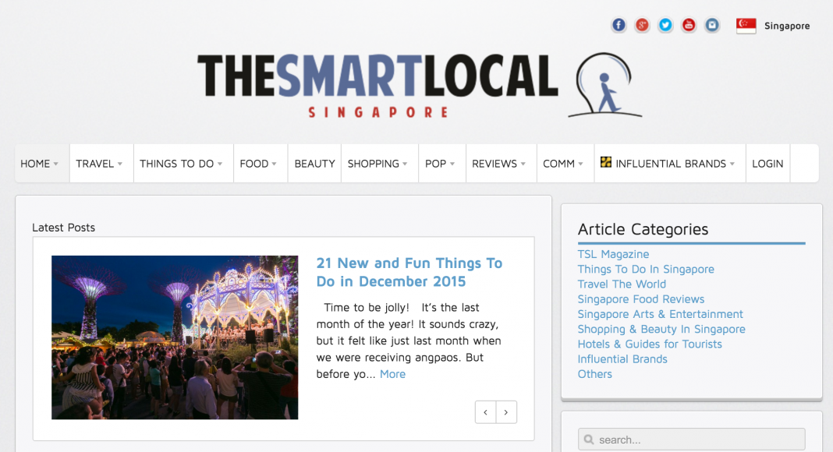Go to previous latest post slide
833x452 pixels.
[486, 412]
